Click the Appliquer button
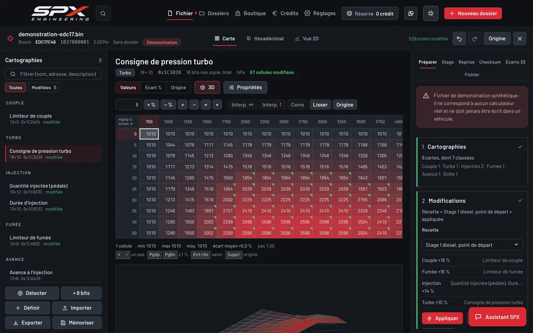533x333 pixels. [x=442, y=318]
